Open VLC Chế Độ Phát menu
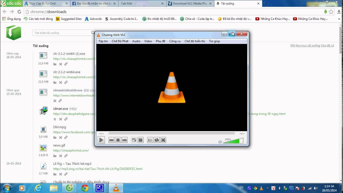The image size is (343, 193). [x=120, y=41]
